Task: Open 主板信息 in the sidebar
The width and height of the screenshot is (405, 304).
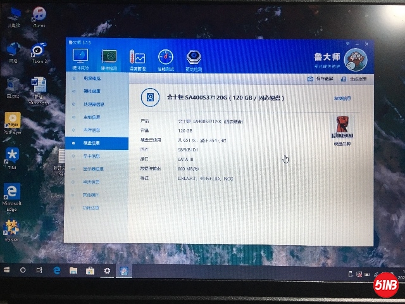Action: pos(92,117)
